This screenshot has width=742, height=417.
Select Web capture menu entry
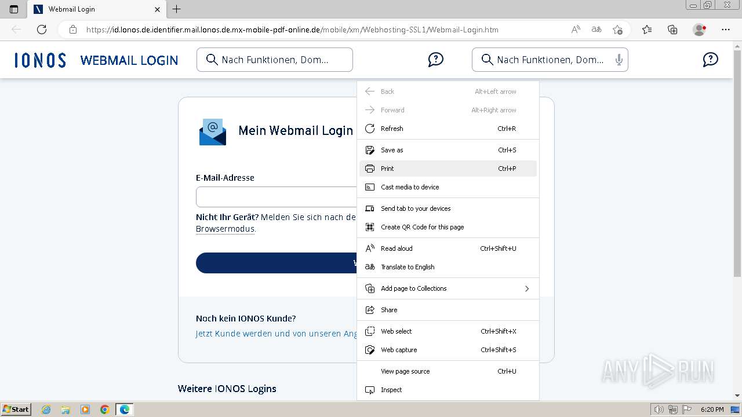(448, 350)
